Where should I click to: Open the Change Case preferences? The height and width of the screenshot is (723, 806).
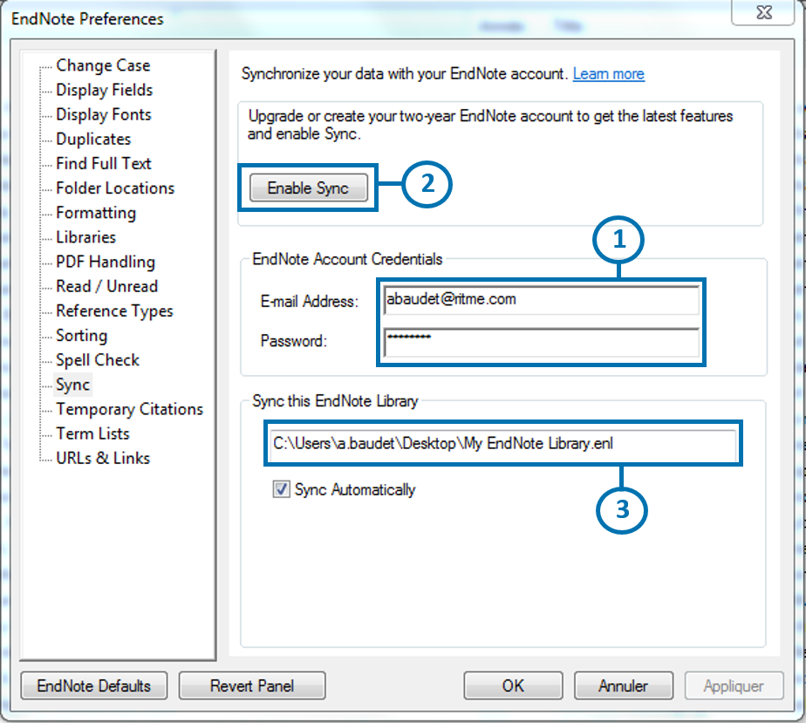click(x=103, y=65)
